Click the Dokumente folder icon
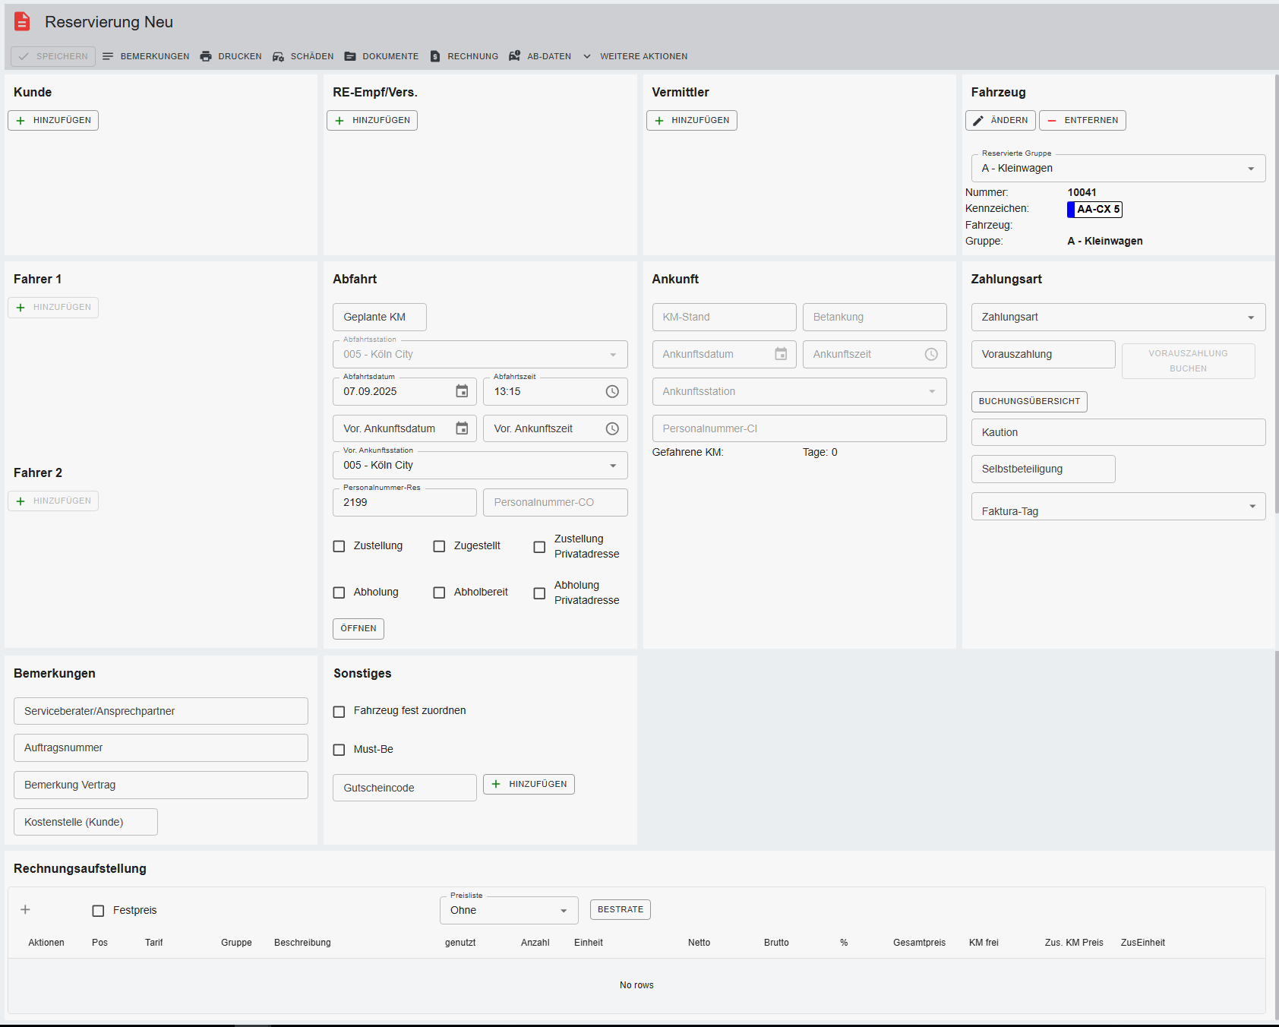This screenshot has height=1027, width=1279. (x=350, y=56)
